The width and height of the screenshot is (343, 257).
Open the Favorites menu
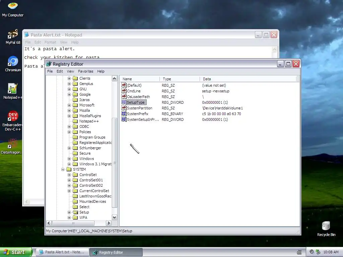pos(85,71)
